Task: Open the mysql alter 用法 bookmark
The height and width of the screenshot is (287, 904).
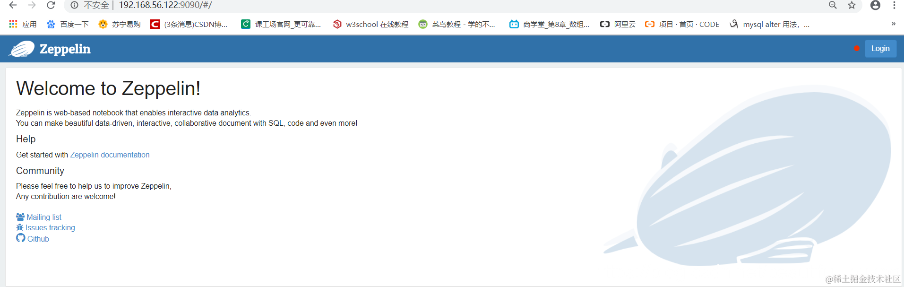Action: 769,24
